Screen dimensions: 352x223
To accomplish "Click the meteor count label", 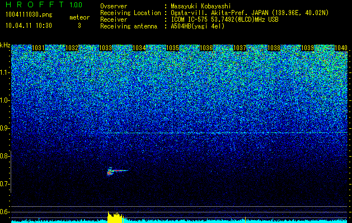I will click(x=79, y=17).
